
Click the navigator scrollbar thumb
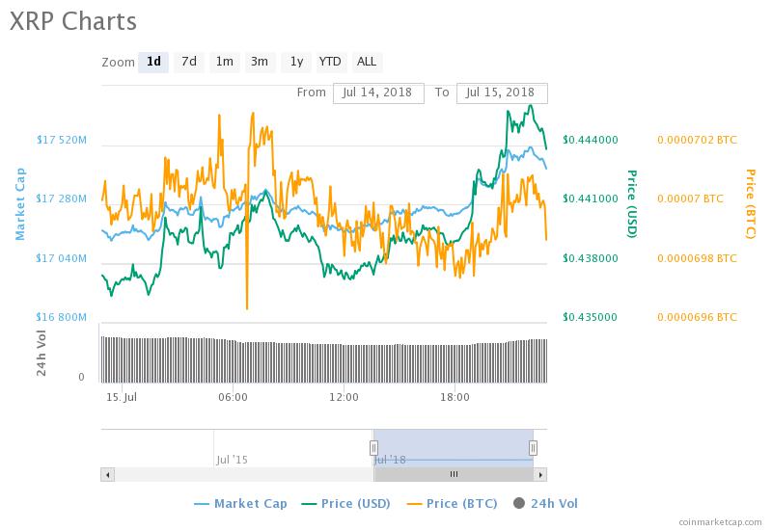(x=454, y=474)
